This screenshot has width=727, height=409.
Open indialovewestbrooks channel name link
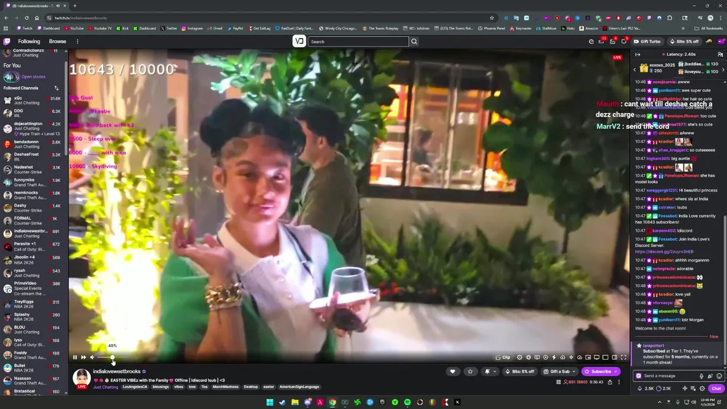tap(116, 372)
